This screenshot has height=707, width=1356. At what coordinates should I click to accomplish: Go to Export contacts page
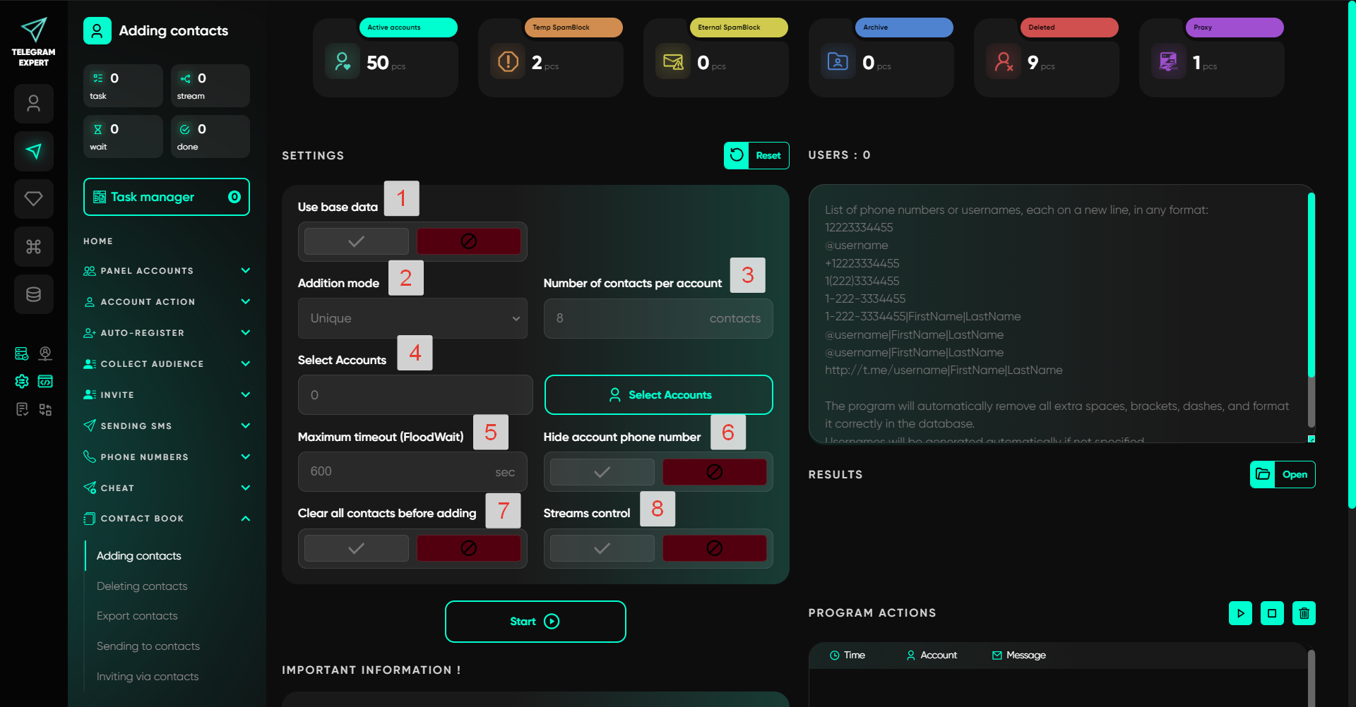pyautogui.click(x=137, y=616)
